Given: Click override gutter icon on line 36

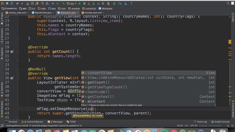Looking at the screenshot, I should 12,78.
